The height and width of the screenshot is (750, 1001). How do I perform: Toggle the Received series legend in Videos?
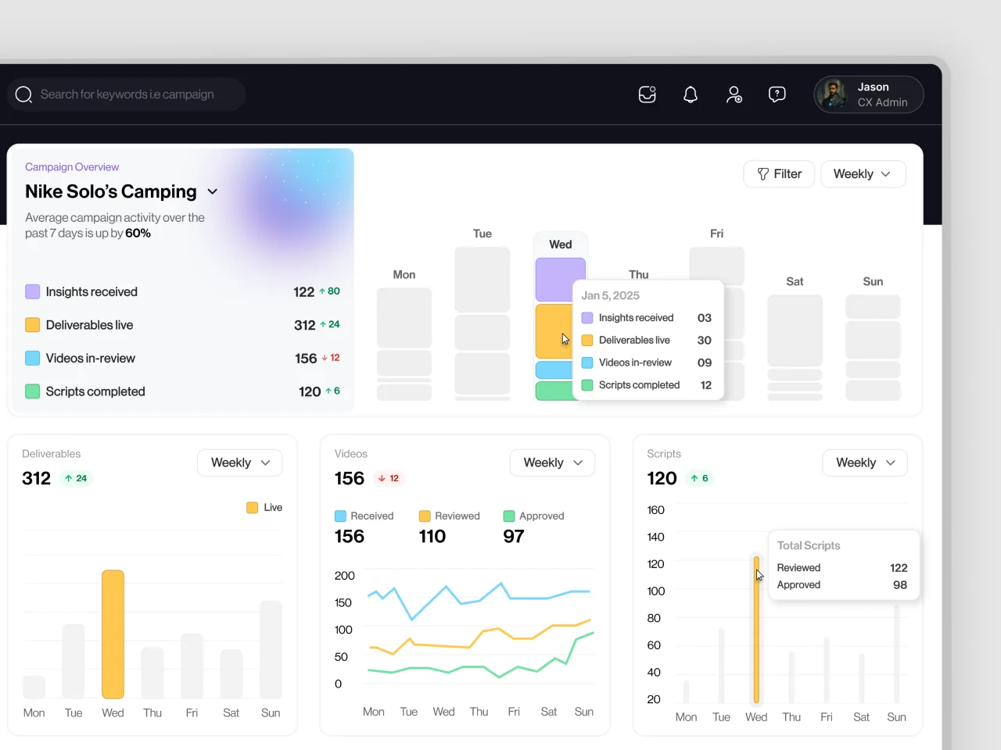(364, 516)
